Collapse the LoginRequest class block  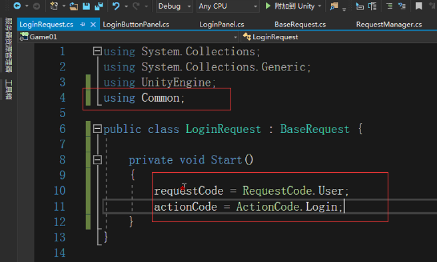[x=97, y=129]
